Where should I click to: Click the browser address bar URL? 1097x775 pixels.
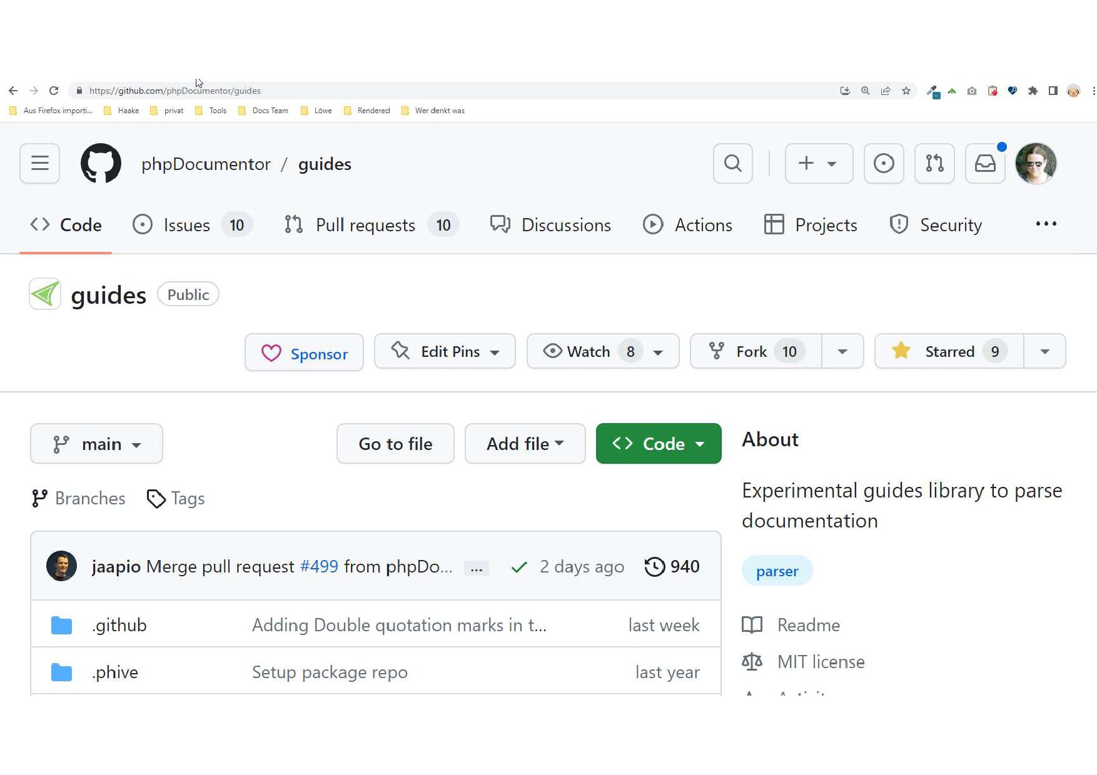coord(174,91)
